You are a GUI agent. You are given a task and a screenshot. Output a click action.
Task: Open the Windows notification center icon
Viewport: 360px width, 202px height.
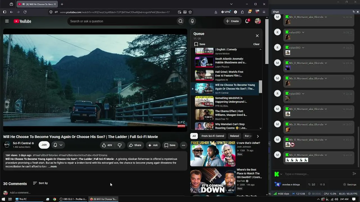[x=354, y=199]
